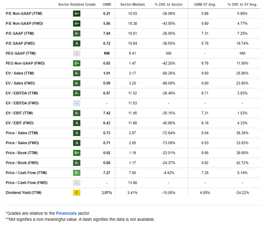
Task: Click the bold NM value in UNM column
Action: pos(107,53)
